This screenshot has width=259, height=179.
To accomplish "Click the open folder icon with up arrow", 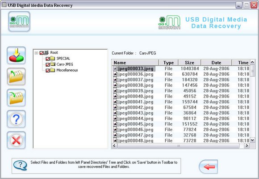I will pos(16,77).
